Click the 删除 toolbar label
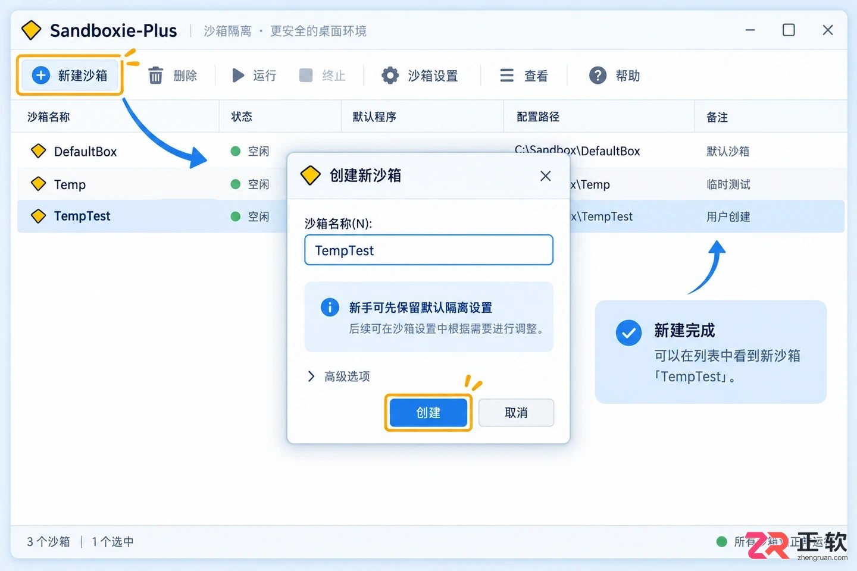The image size is (857, 571). click(185, 76)
